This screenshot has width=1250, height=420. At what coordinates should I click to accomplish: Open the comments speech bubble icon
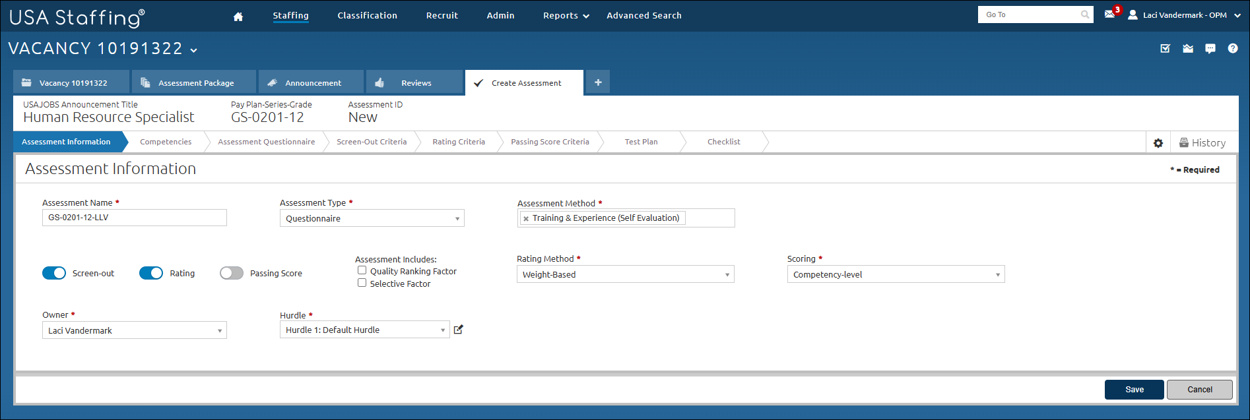click(x=1210, y=49)
